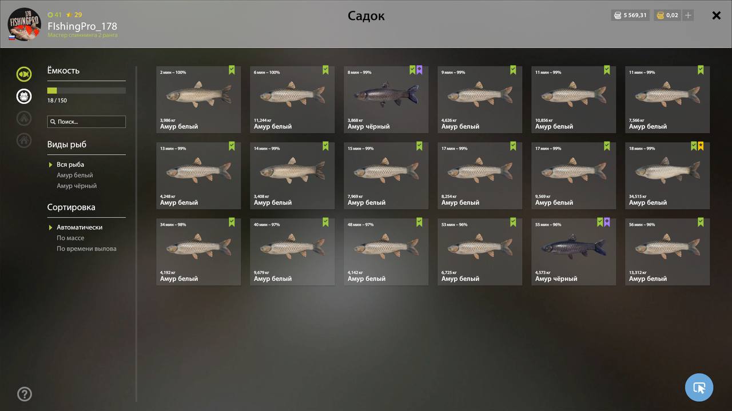Open the backpack sidebar icon
732x411 pixels.
(24, 96)
